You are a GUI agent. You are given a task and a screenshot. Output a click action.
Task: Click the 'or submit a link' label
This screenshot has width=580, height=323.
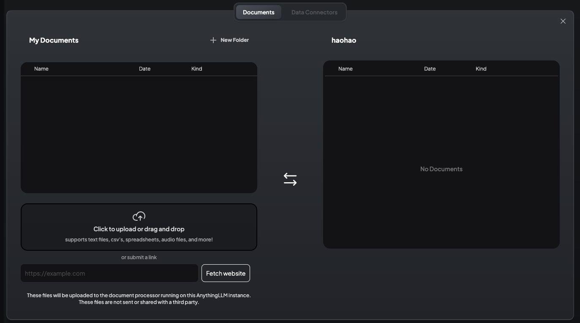click(139, 257)
